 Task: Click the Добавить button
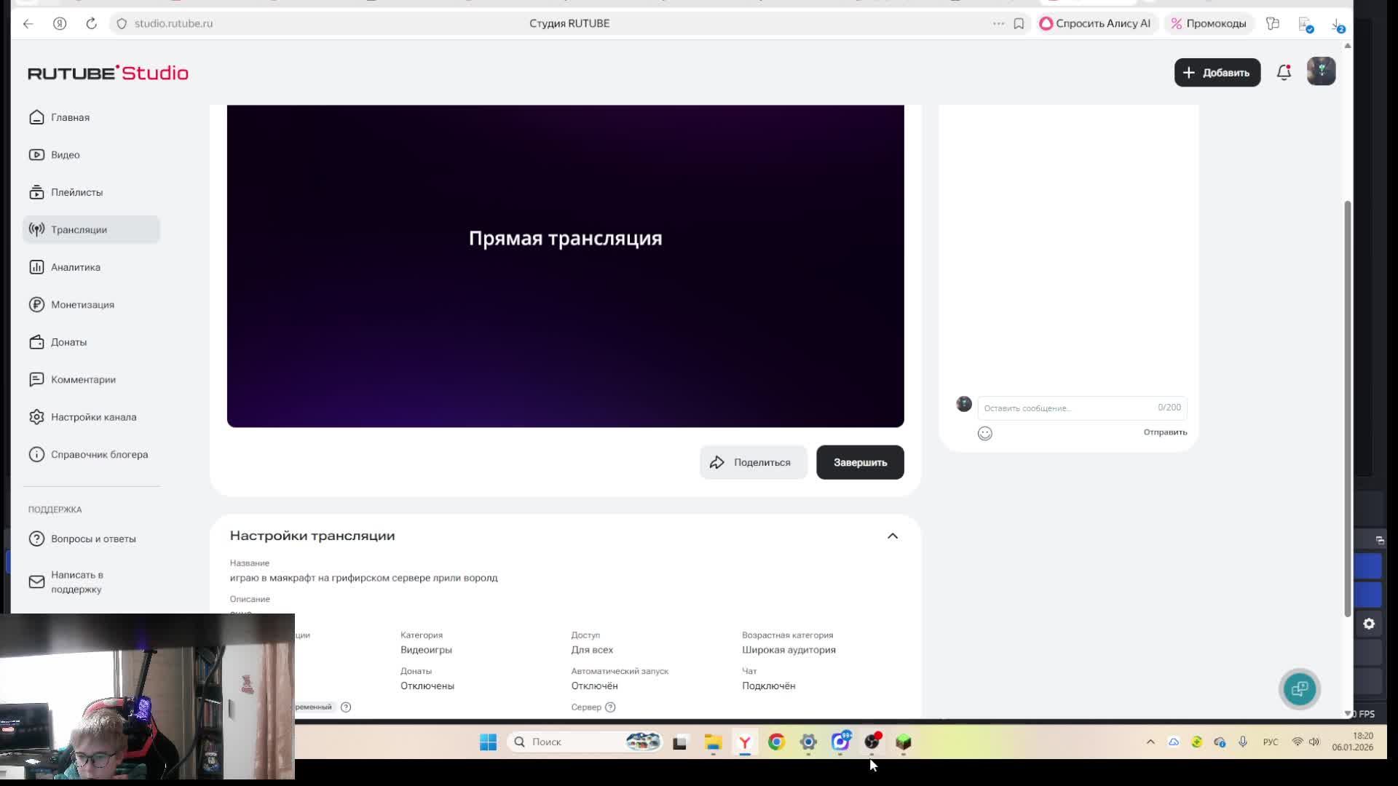[x=1217, y=73]
